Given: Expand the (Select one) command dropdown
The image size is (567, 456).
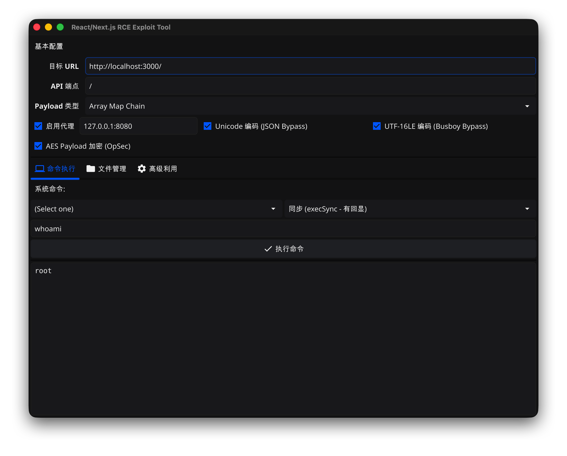Looking at the screenshot, I should point(157,209).
